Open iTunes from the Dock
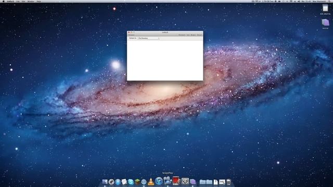 coord(159,181)
